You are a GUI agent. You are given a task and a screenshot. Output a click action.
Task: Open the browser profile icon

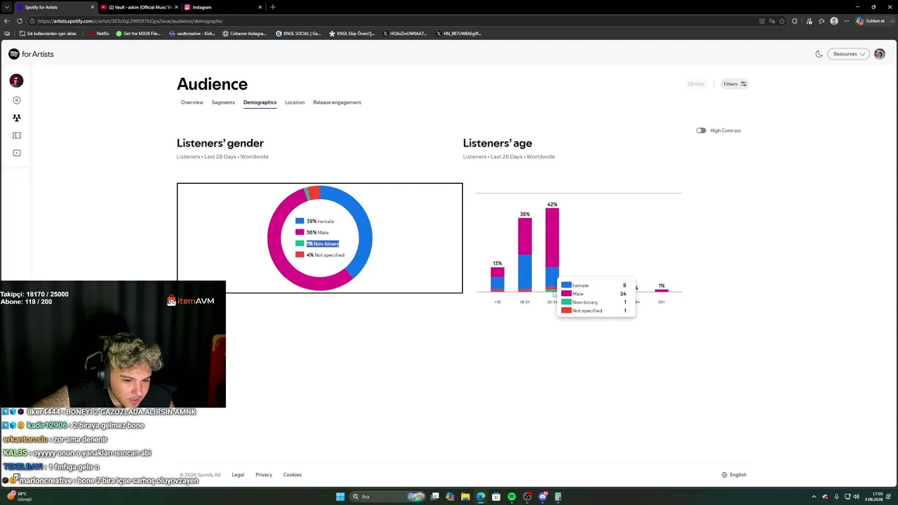(x=834, y=21)
